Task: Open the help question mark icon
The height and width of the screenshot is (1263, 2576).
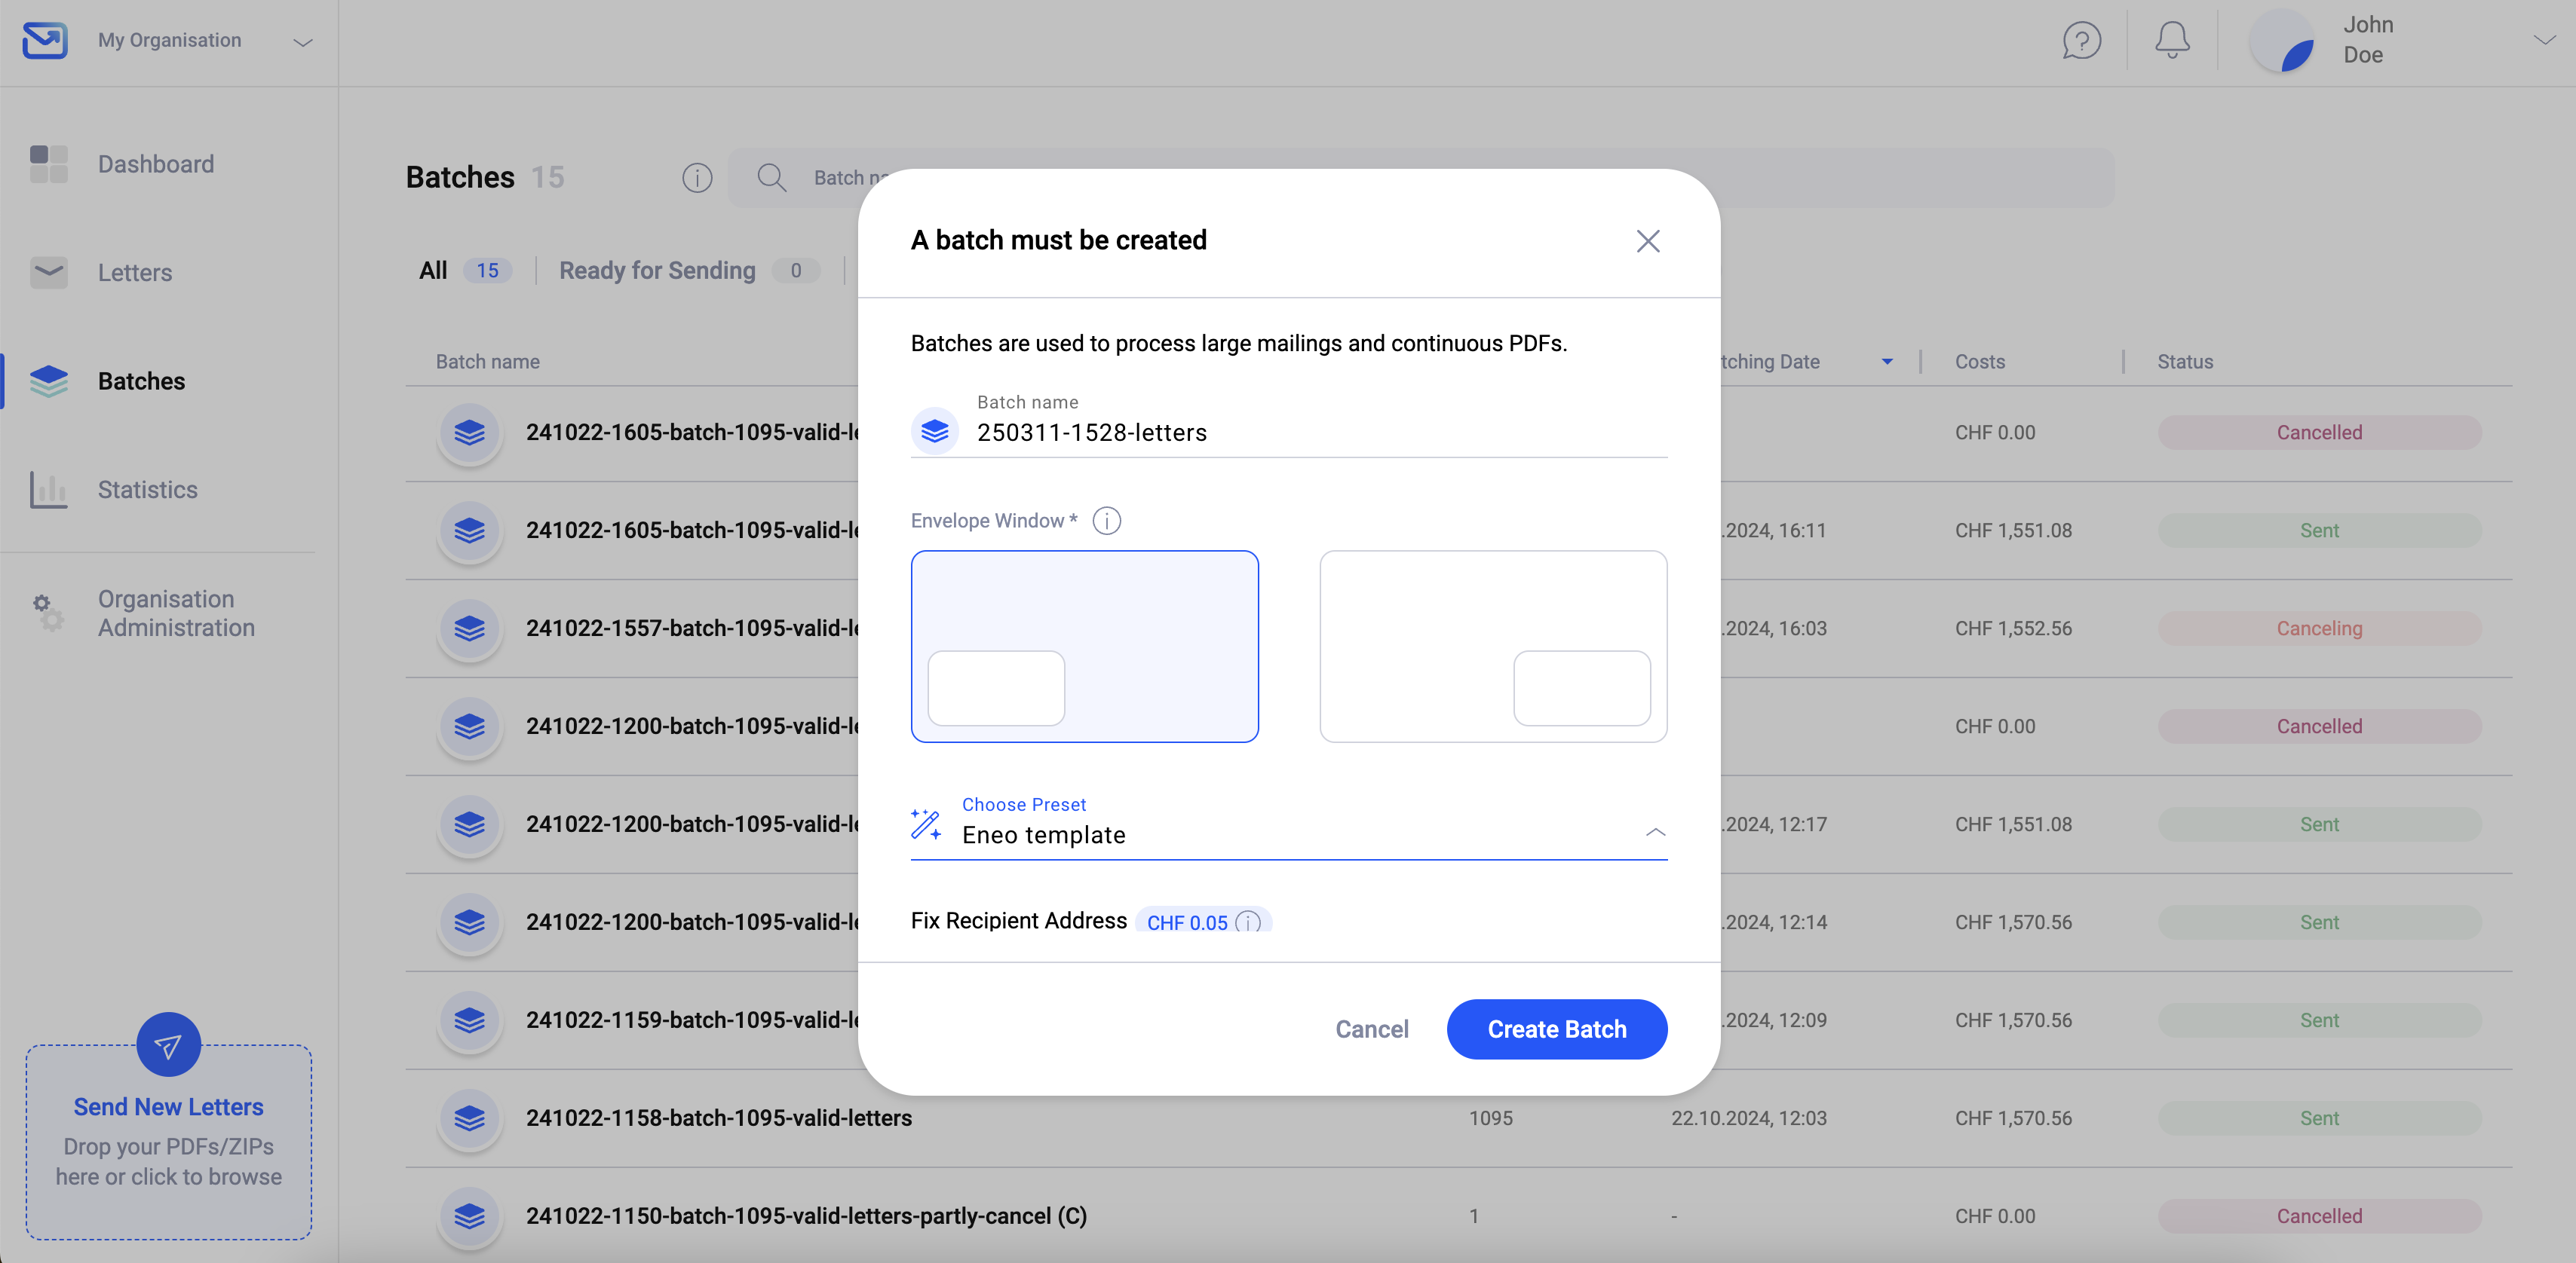Action: [2081, 41]
